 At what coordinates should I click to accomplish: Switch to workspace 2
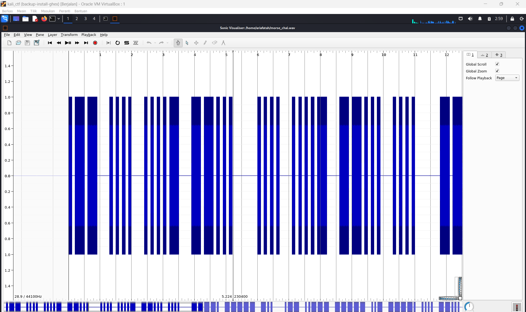click(77, 19)
